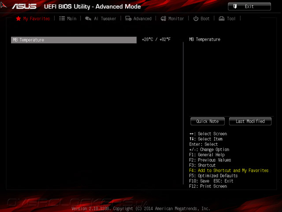Image resolution: width=282 pixels, height=212 pixels.
Task: Click the Boot power icon
Action: pos(196,19)
